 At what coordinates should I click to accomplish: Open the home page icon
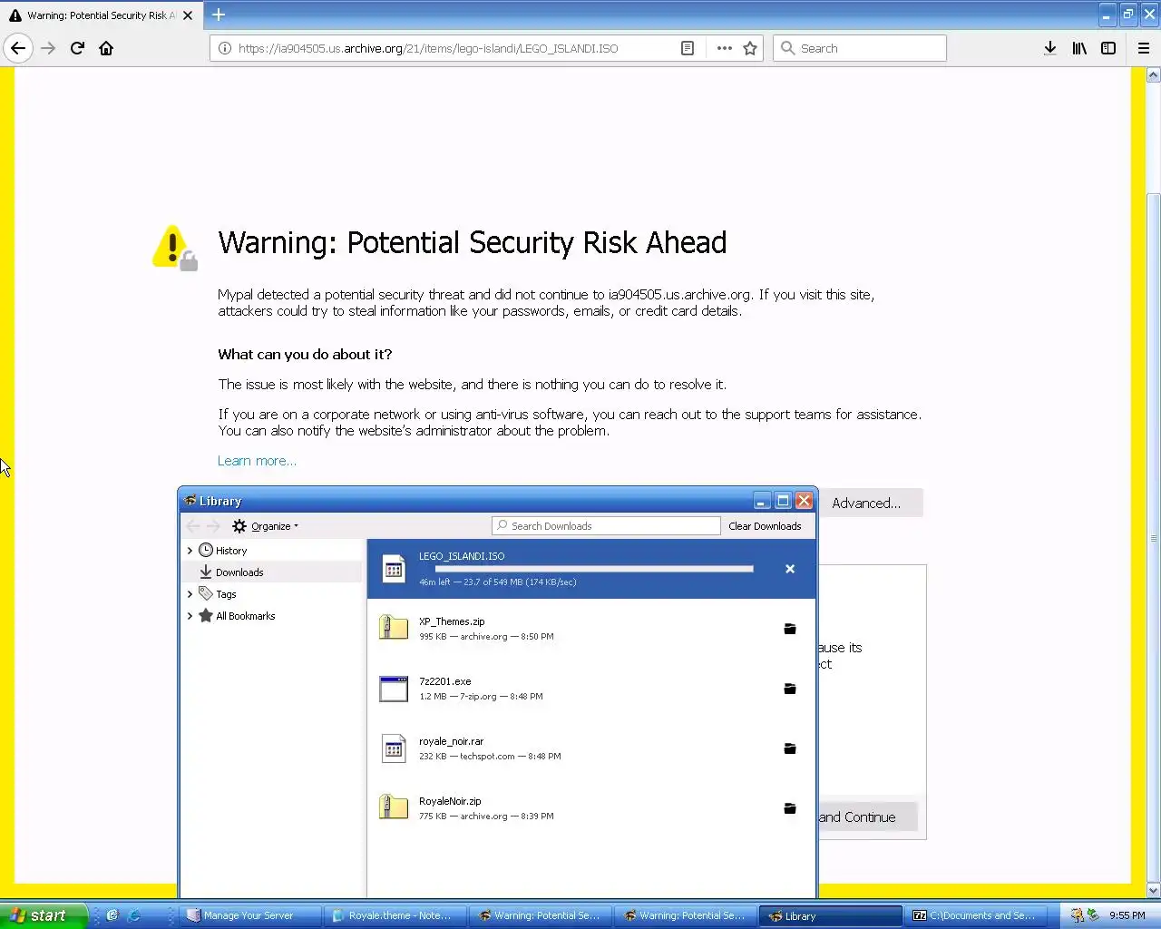[x=106, y=48]
